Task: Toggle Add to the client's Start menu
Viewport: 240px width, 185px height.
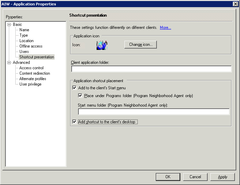Action: tap(75, 88)
